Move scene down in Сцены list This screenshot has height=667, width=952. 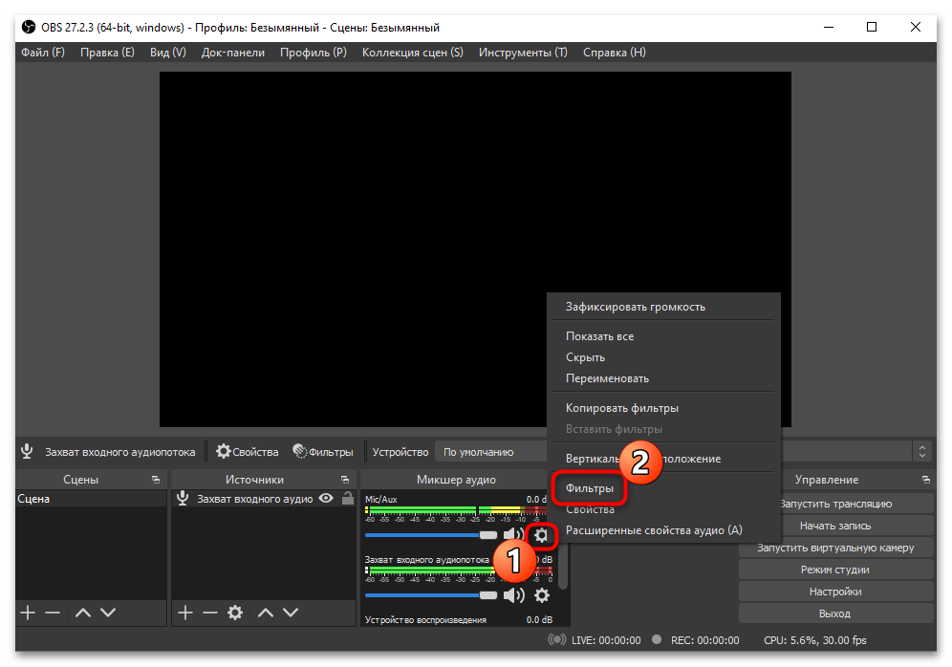(108, 613)
